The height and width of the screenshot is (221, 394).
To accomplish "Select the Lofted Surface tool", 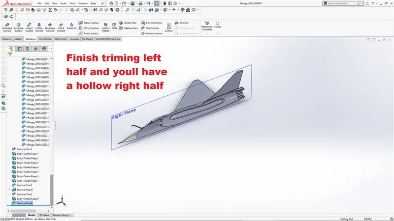I will [39, 27].
